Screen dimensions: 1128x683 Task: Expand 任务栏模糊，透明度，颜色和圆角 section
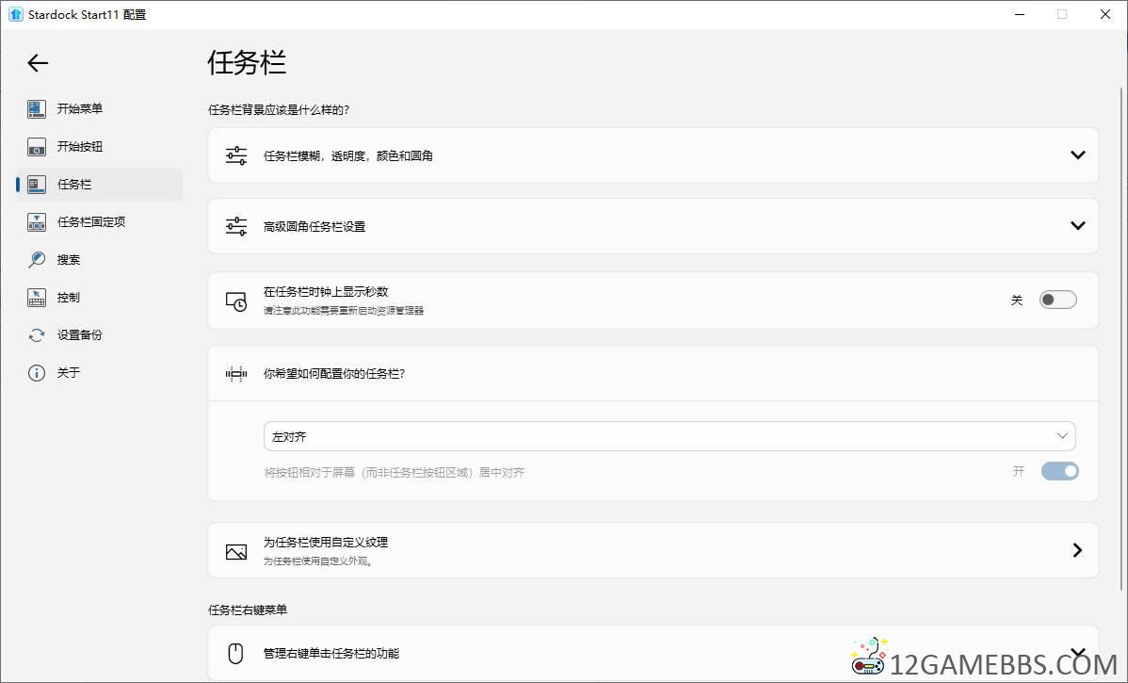point(1078,155)
